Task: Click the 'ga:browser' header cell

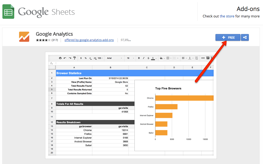Action: 74,126
